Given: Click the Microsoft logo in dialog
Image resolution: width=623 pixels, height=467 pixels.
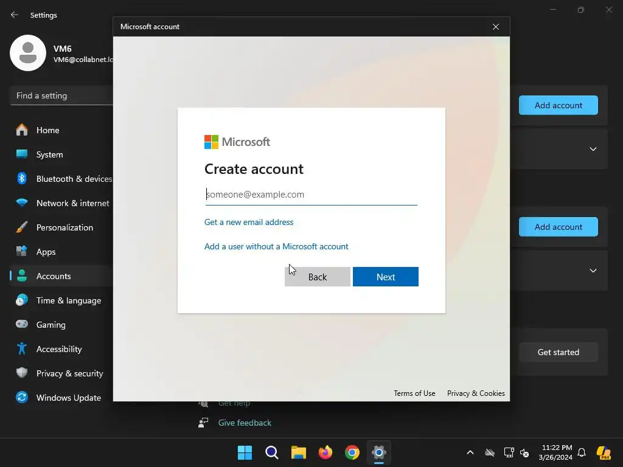Looking at the screenshot, I should (237, 142).
